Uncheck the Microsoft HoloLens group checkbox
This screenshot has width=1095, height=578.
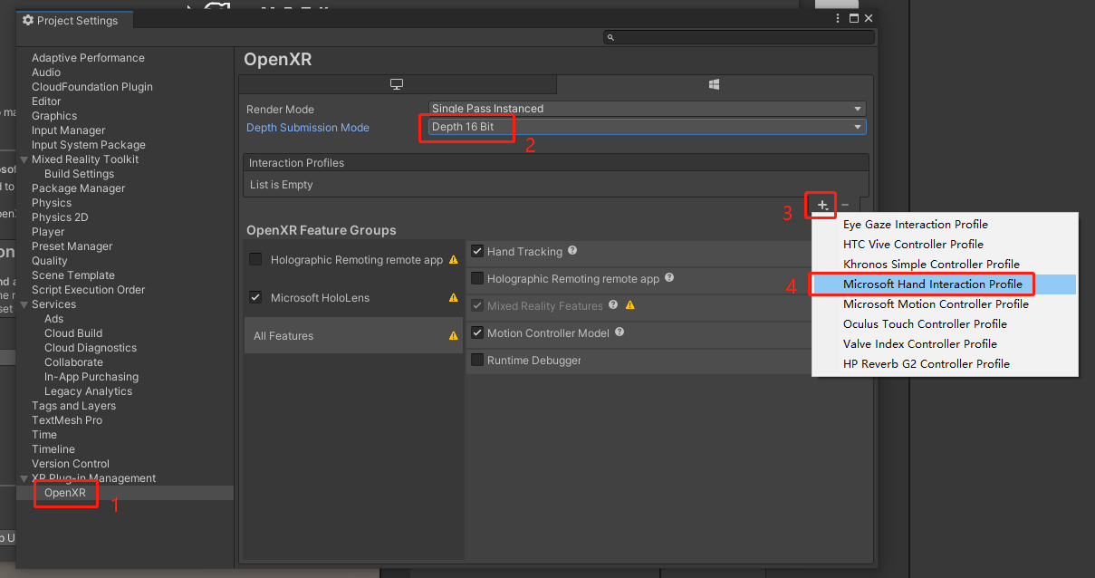point(255,297)
